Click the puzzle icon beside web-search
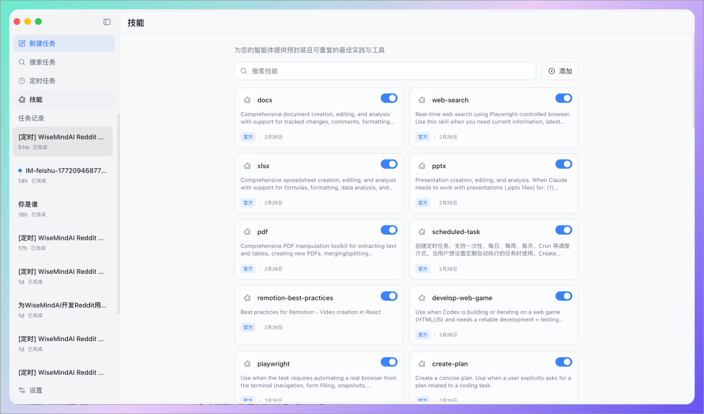Viewport: 704px width, 414px height. (422, 100)
